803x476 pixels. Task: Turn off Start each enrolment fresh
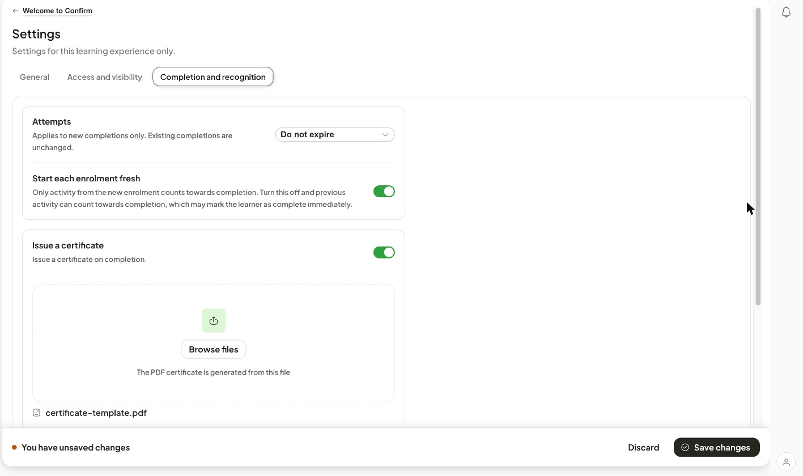tap(384, 192)
